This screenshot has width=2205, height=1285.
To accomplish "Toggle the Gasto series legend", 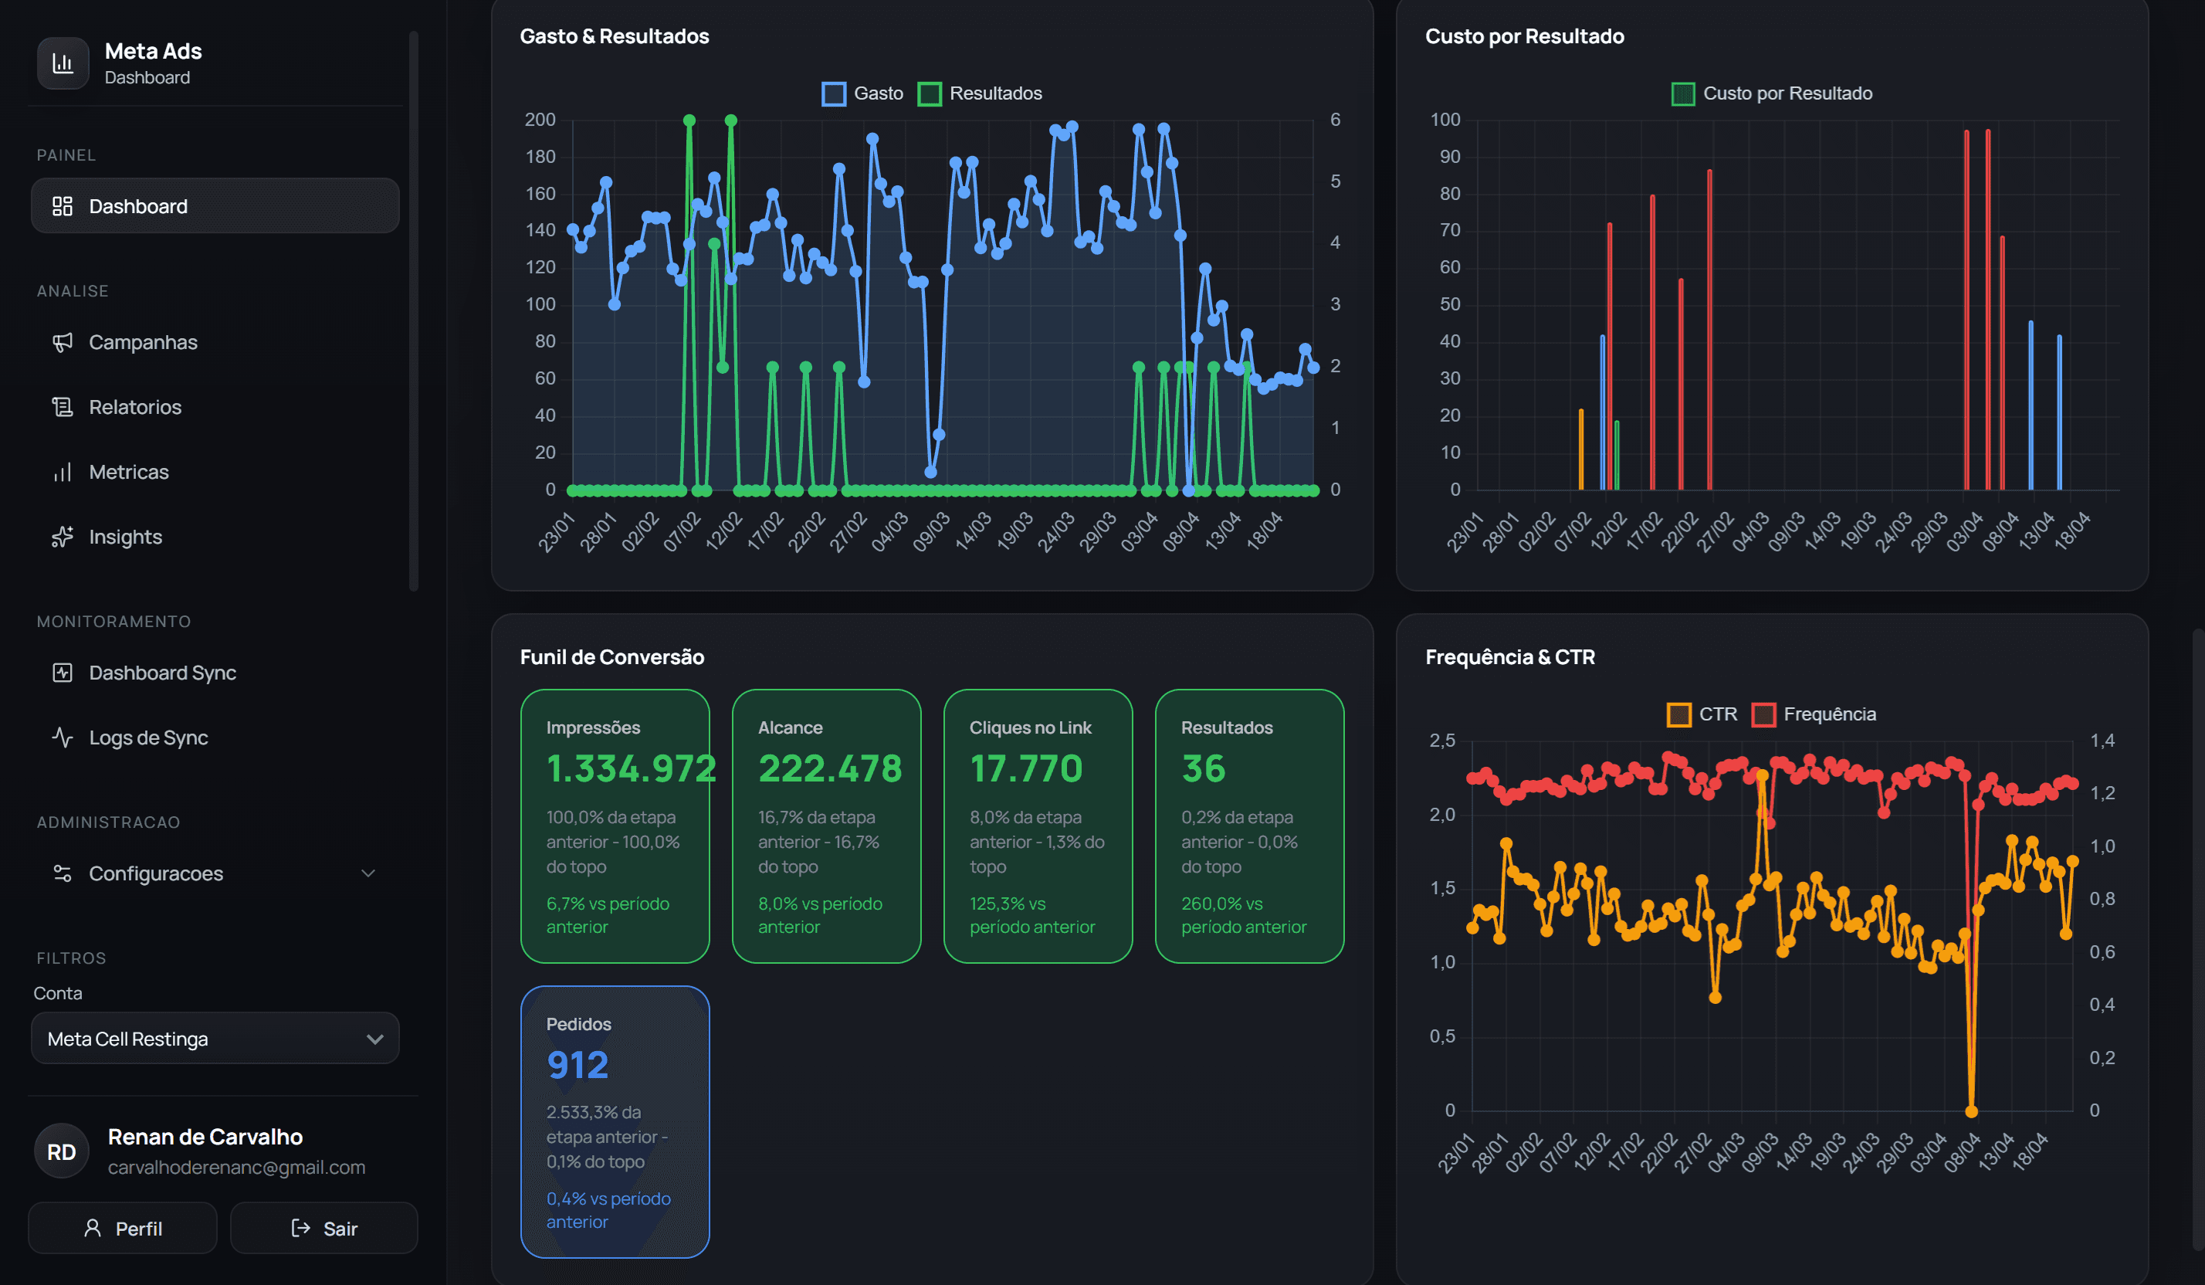I will coord(862,93).
